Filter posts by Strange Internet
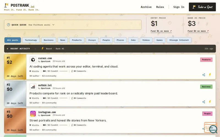The height and width of the screenshot is (137, 220). pyautogui.click(x=179, y=40)
